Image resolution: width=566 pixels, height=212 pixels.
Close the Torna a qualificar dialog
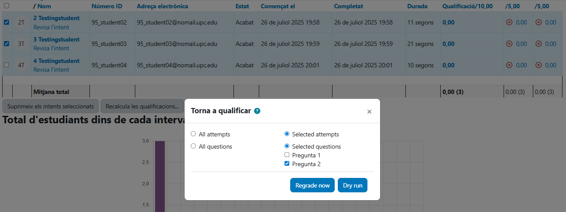point(369,111)
